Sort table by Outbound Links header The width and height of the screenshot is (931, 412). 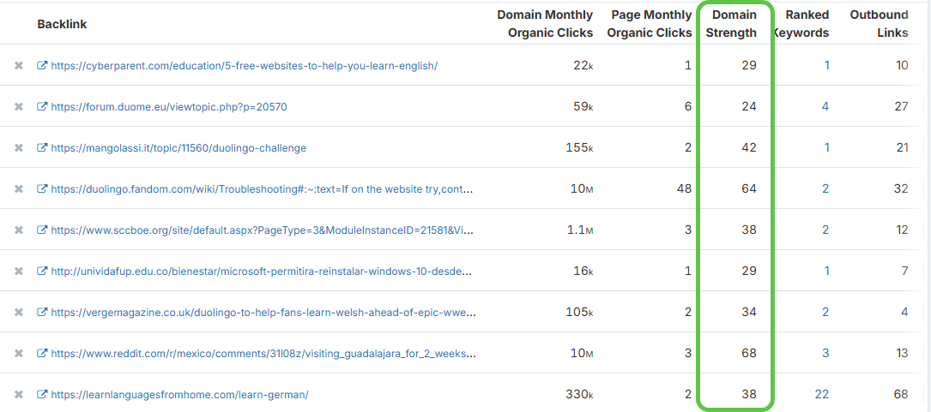click(879, 24)
